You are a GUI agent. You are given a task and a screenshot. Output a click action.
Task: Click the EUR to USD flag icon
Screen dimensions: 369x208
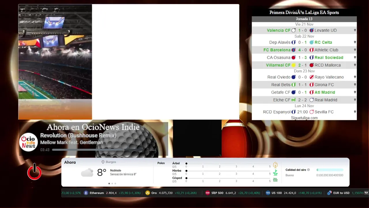[329, 193]
